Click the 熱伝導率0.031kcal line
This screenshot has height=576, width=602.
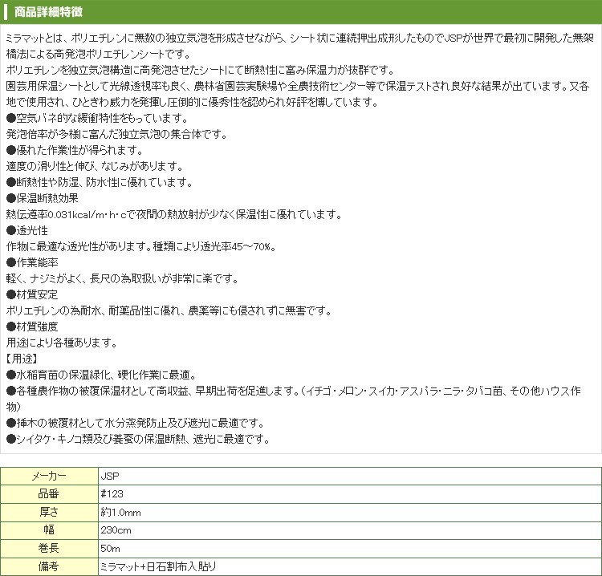click(174, 214)
